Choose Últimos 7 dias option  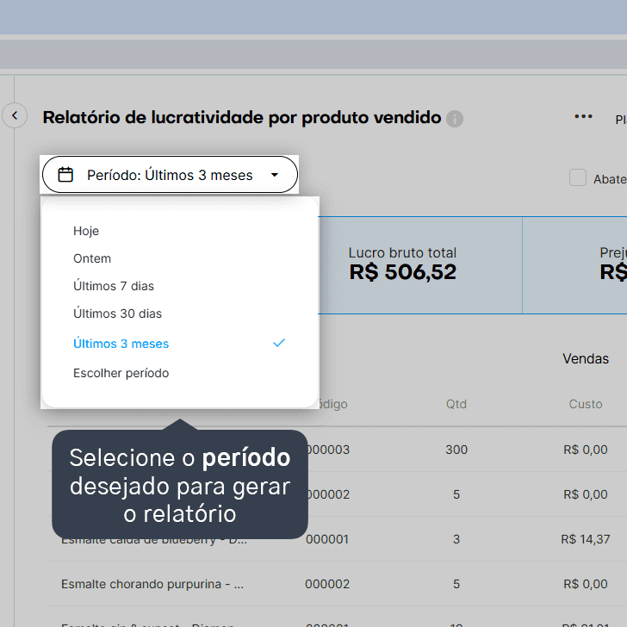pyautogui.click(x=114, y=286)
